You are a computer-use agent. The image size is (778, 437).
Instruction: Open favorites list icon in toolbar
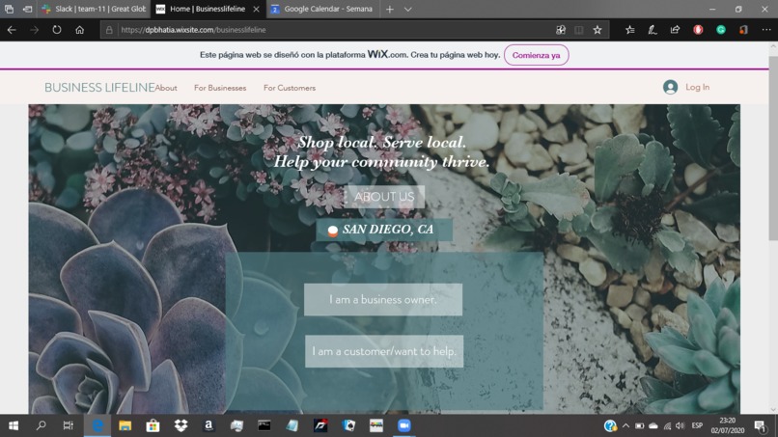(630, 30)
